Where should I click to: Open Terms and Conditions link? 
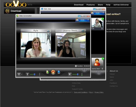[x=81, y=92]
